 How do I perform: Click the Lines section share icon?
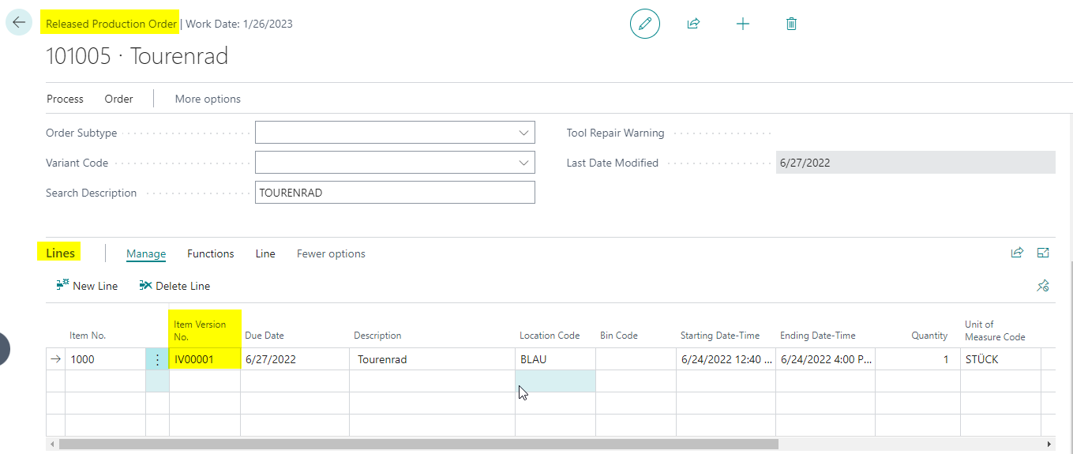(x=1017, y=253)
